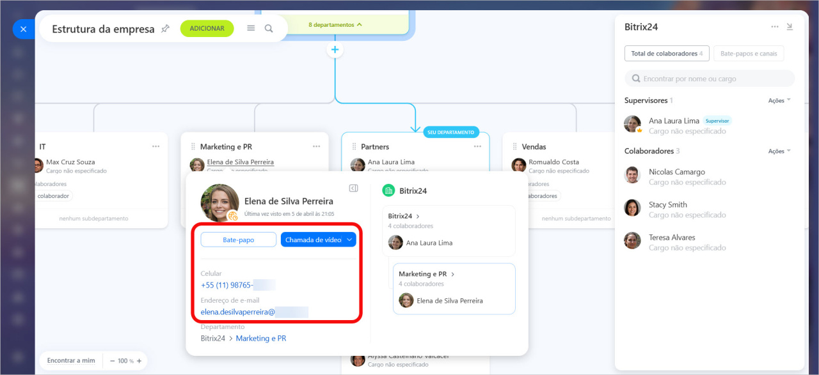Image resolution: width=819 pixels, height=375 pixels.
Task: Close the company structure slider with the X button
Action: click(x=23, y=29)
